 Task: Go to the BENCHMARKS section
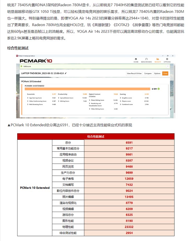click(146, 60)
